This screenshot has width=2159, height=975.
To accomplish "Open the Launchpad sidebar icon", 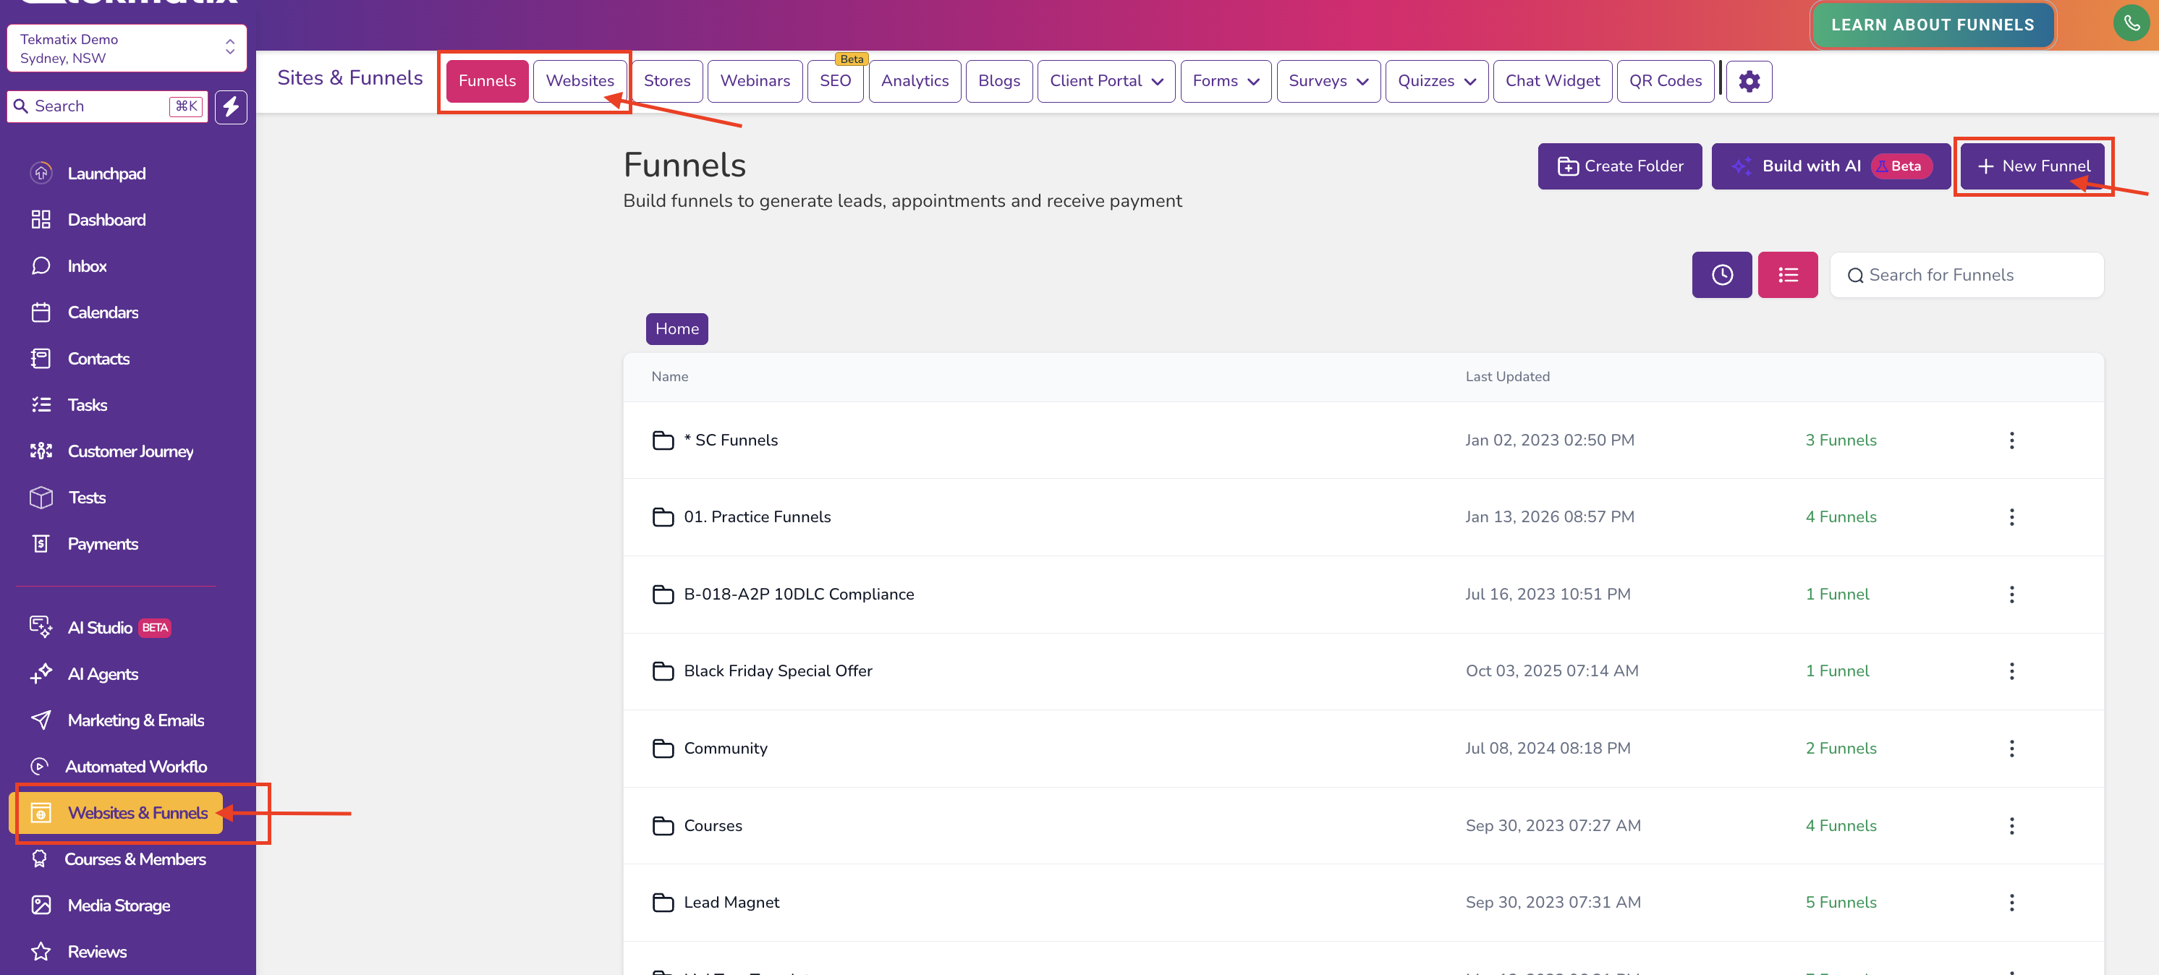I will click(x=42, y=173).
